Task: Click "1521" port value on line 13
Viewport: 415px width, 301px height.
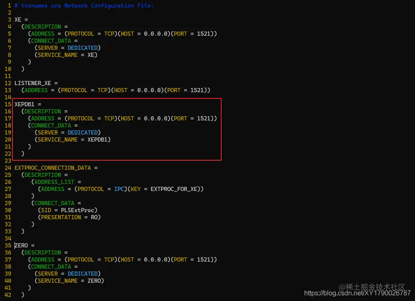Action: pos(197,90)
